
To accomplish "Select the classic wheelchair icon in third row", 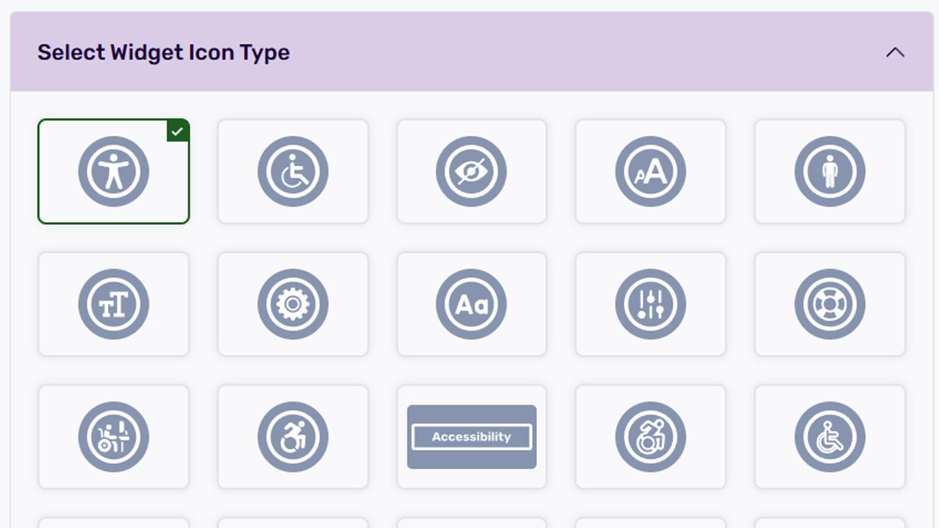I will tap(830, 437).
